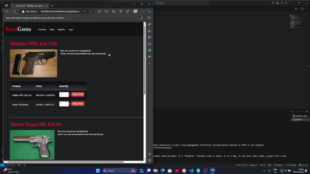Toggle VS Code bottom panel layout icon
This screenshot has width=310, height=174.
pyautogui.click(x=278, y=3)
